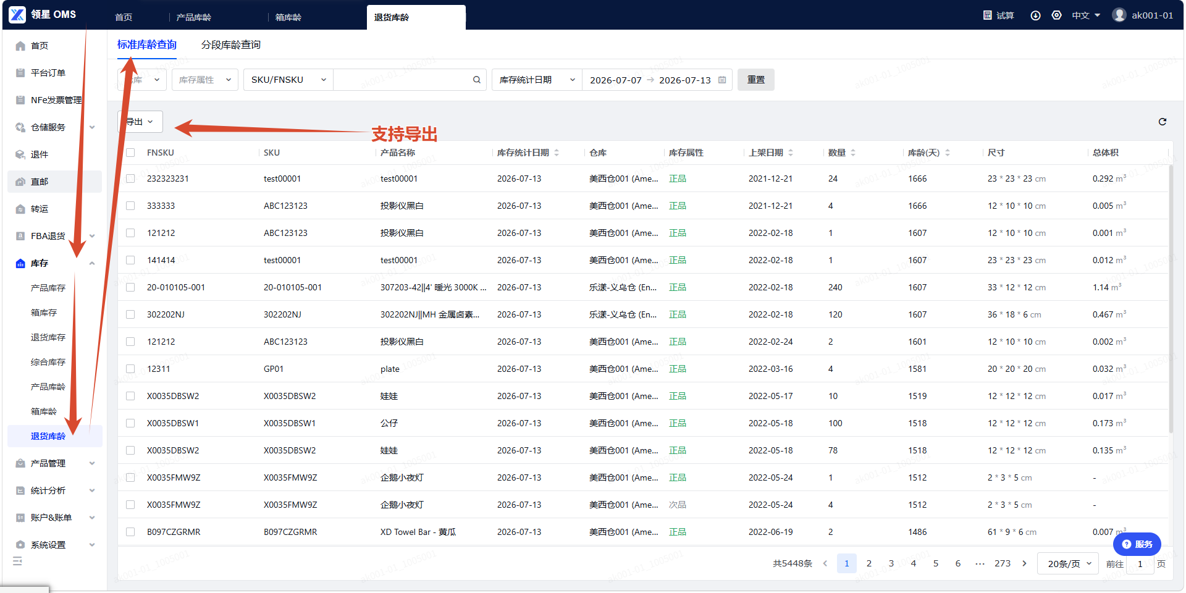The image size is (1186, 593).
Task: Click the 重置 reset button
Action: [756, 80]
